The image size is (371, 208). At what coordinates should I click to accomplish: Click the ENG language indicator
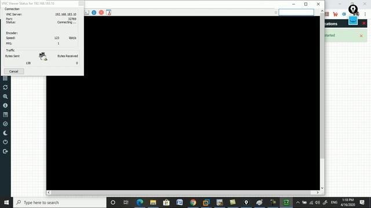coord(334,202)
